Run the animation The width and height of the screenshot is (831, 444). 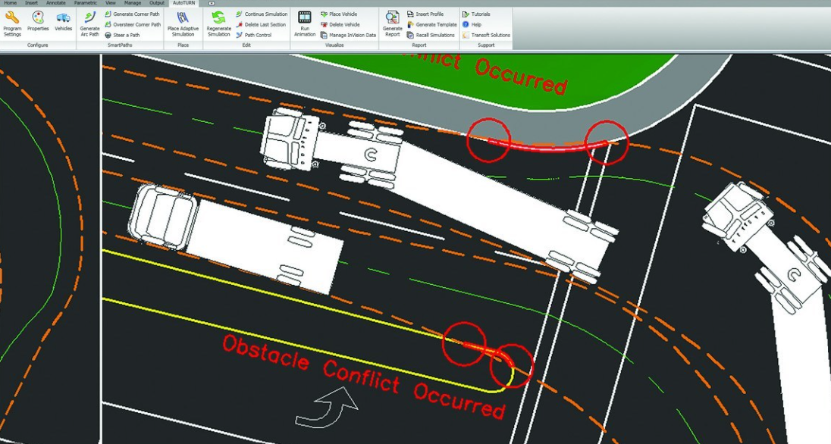click(304, 24)
